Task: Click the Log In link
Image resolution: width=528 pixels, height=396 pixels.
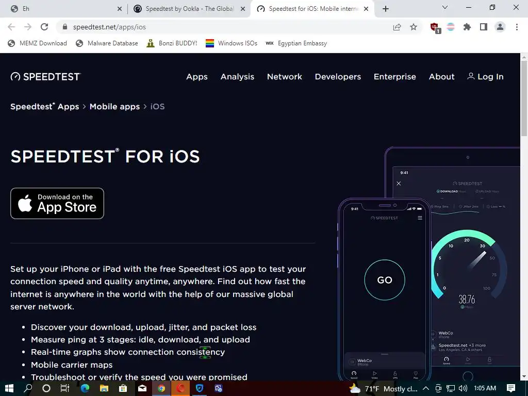Action: [485, 77]
